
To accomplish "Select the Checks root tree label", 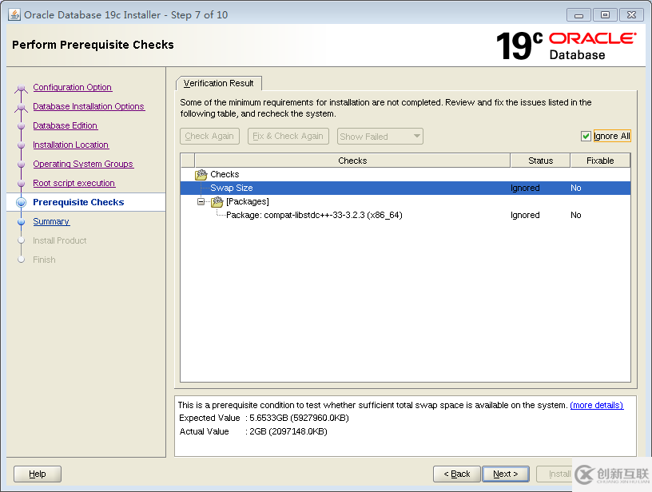I will (225, 174).
